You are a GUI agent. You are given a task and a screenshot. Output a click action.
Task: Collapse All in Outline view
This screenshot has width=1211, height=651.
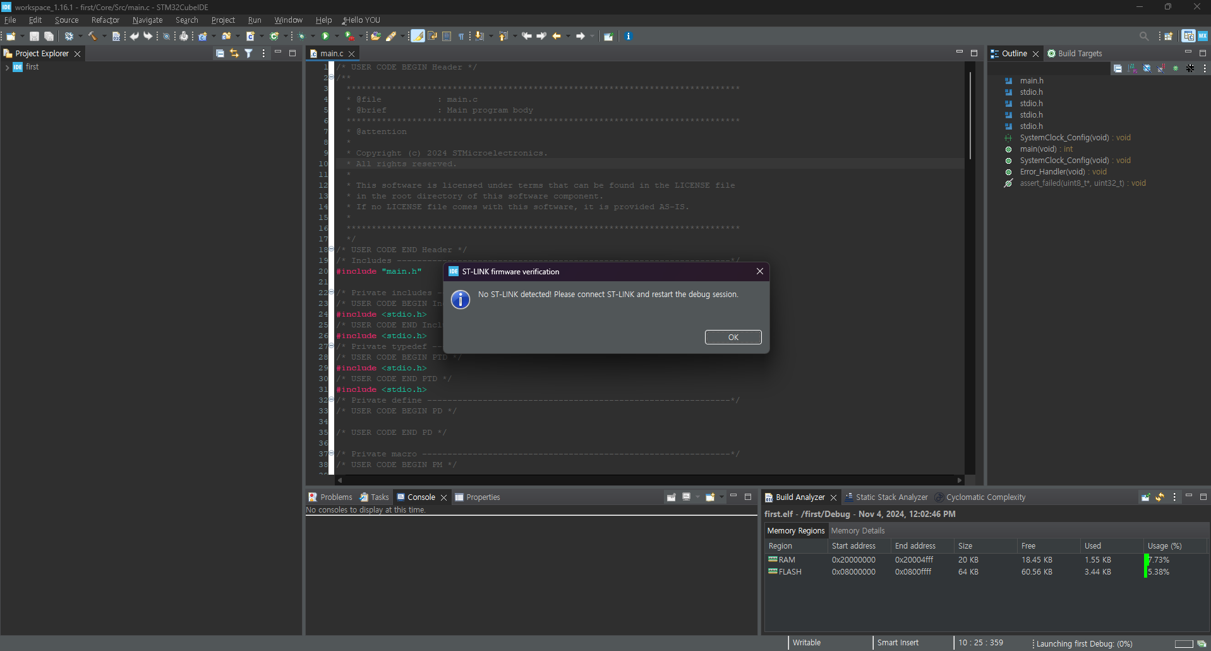(x=1118, y=68)
